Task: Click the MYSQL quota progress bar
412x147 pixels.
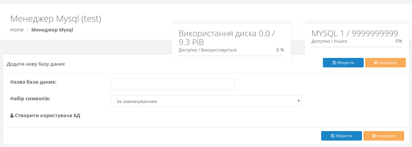Action: [357, 47]
